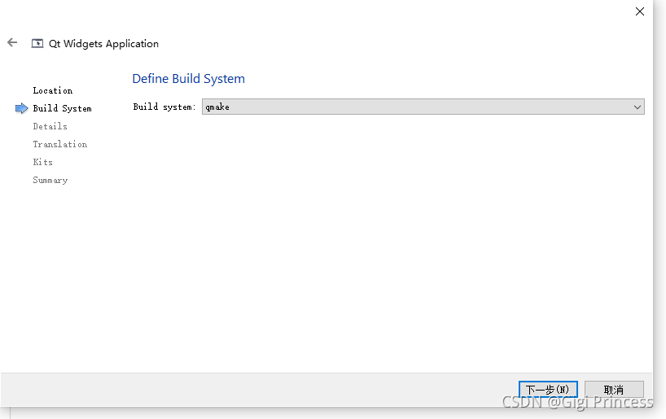
Task: Click the 取消 cancel button
Action: coord(614,389)
